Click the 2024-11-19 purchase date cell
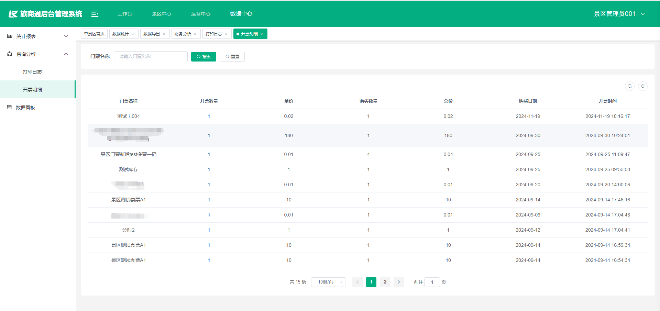Screen dimensions: 660x311 click(528, 116)
